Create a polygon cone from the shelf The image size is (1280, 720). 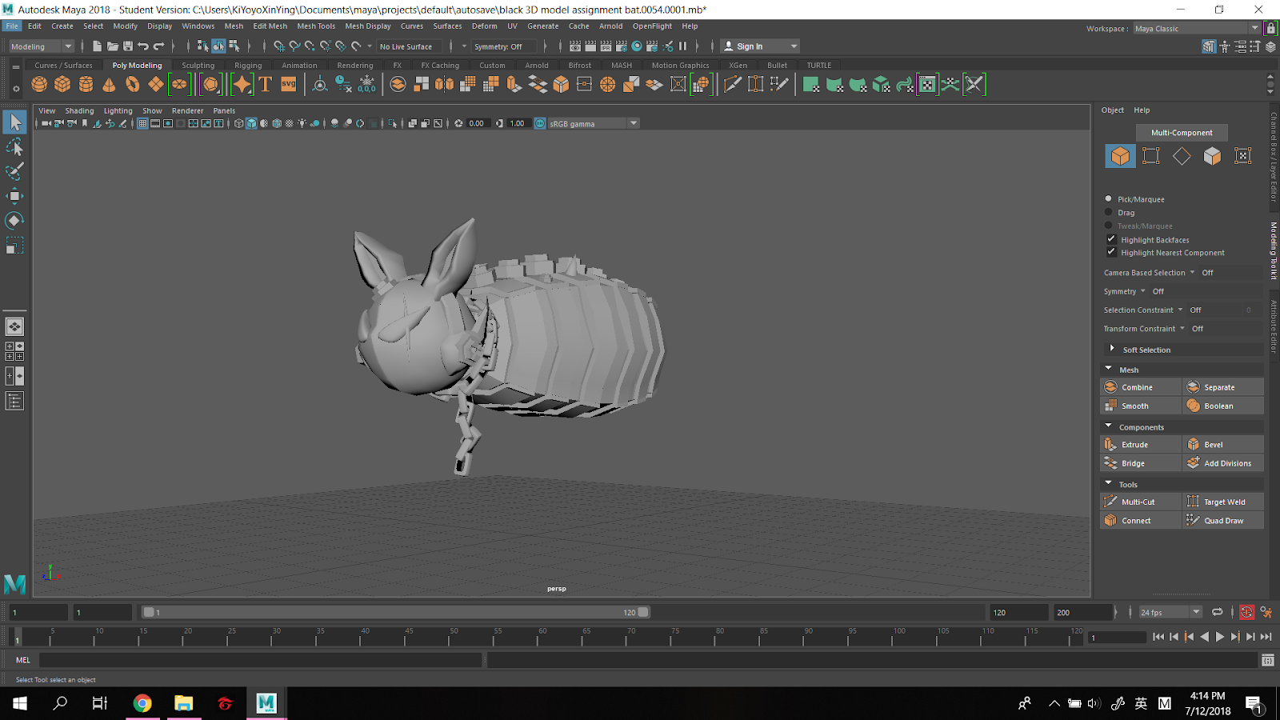click(109, 84)
